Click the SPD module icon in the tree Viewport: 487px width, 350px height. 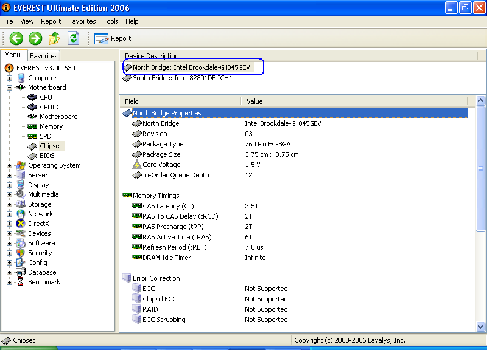coord(32,136)
